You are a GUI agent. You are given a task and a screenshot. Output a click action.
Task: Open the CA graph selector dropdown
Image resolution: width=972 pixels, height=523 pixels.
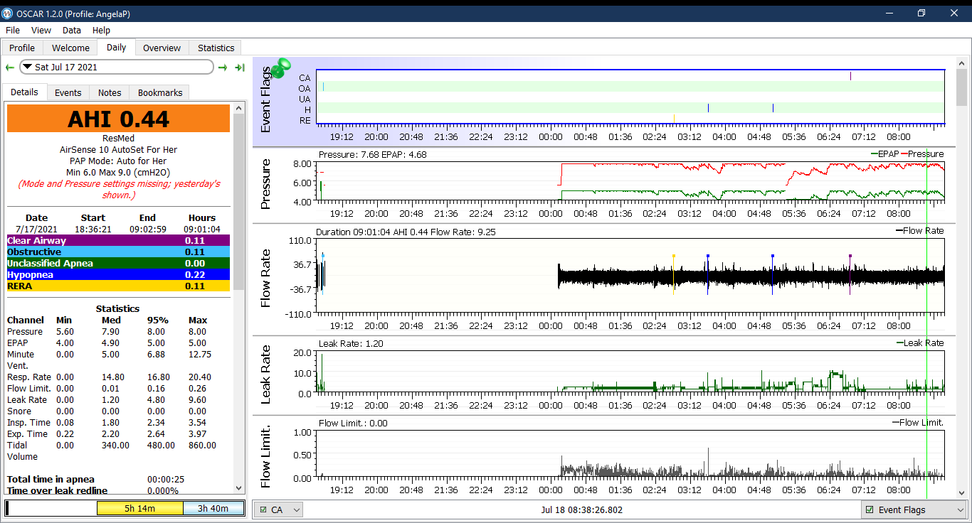click(x=279, y=509)
